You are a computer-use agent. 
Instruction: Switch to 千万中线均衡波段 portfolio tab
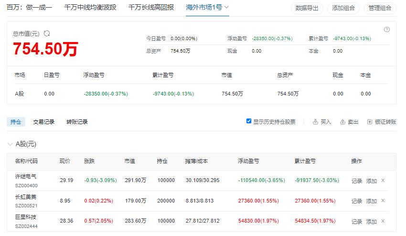pos(90,7)
